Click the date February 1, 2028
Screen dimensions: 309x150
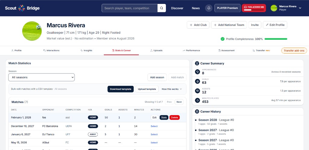[21, 117]
